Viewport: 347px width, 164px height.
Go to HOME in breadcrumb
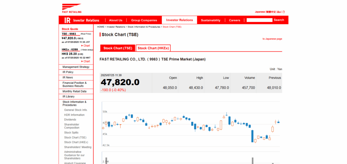click(100, 27)
